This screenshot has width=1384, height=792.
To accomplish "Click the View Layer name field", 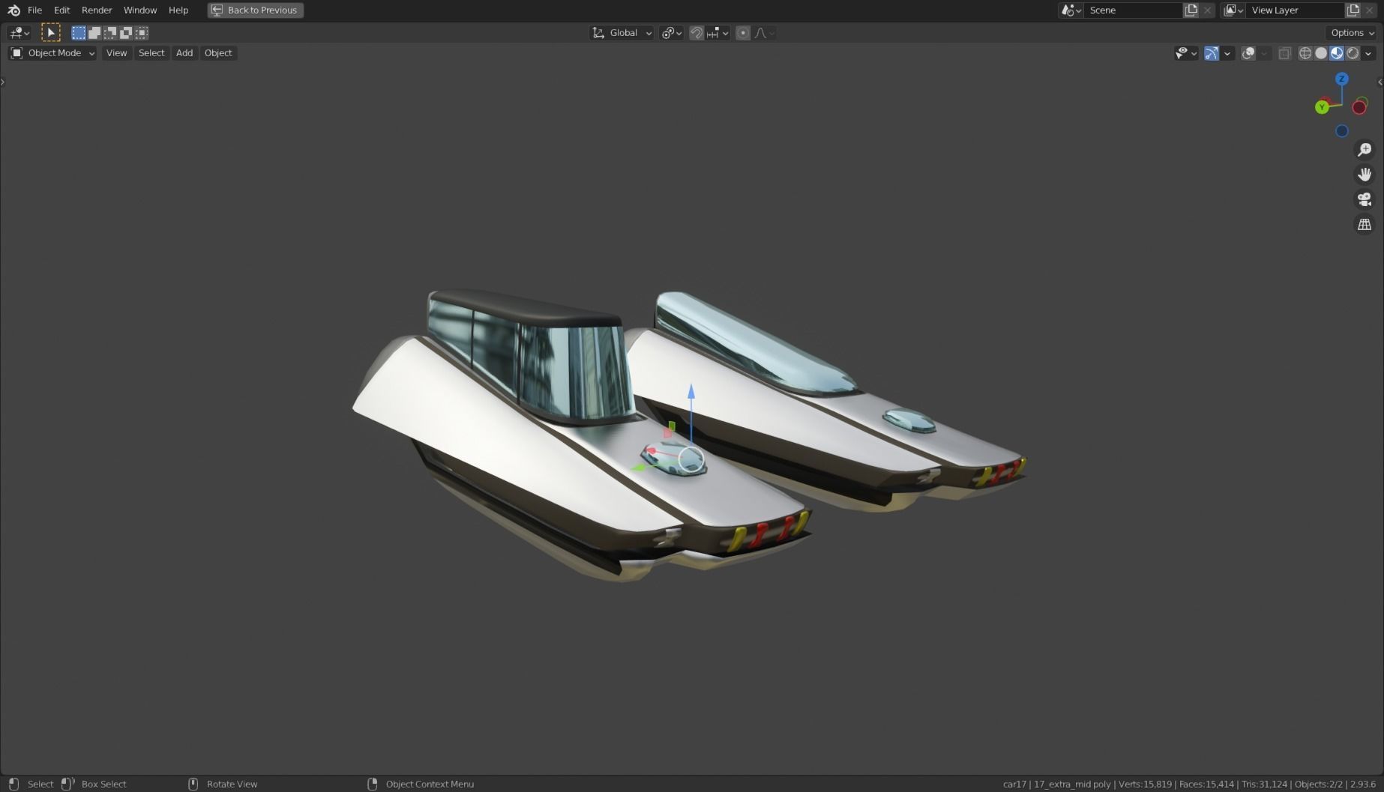I will pos(1295,10).
